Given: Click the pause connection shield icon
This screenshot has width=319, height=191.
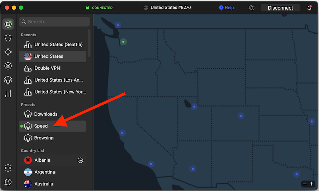Looking at the screenshot, I should (252, 8).
